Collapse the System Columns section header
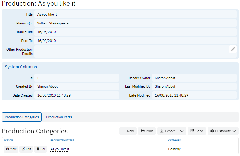 (21, 67)
